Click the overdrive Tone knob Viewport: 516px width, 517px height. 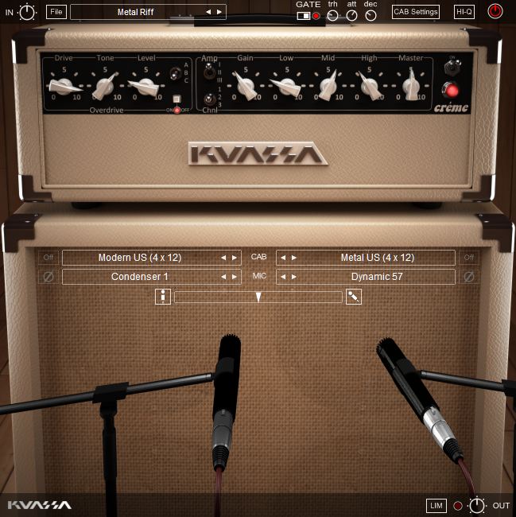[x=106, y=86]
